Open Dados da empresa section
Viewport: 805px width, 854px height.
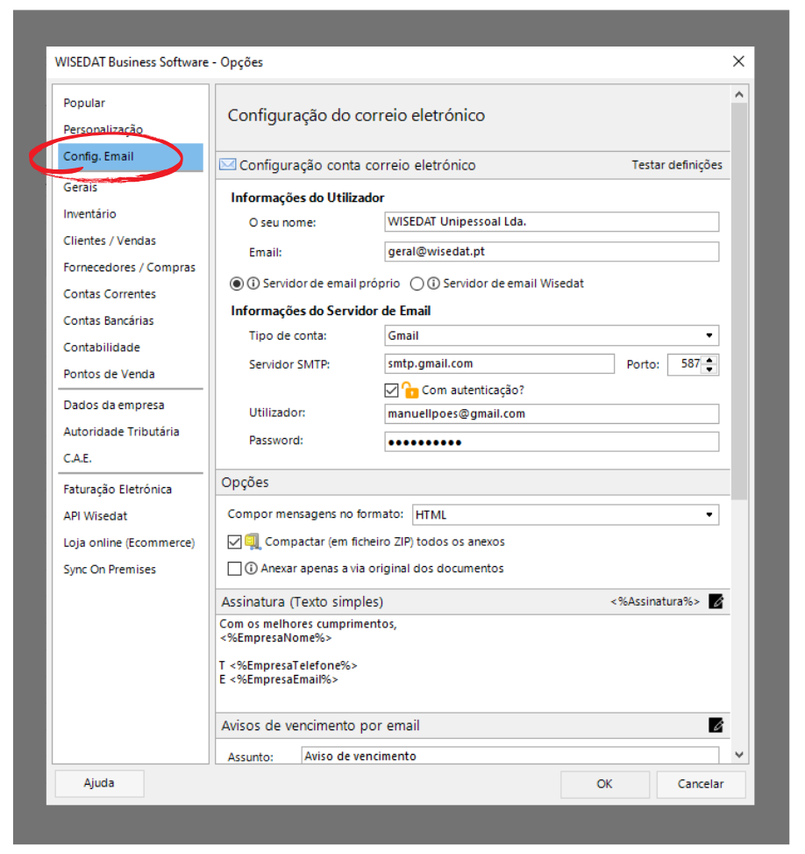114,405
